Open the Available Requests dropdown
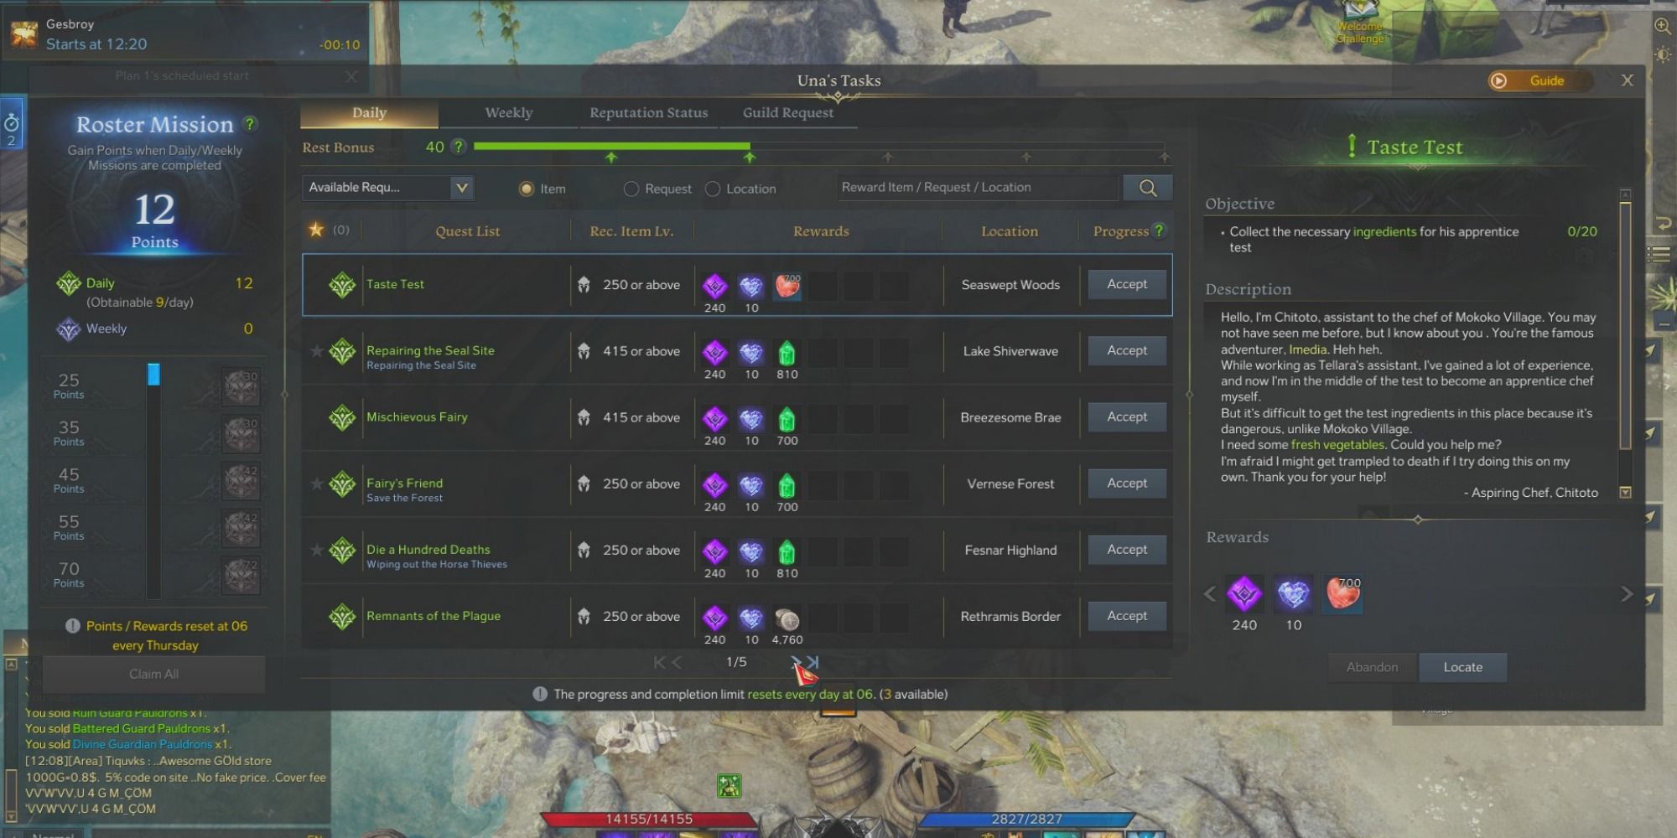This screenshot has height=838, width=1677. (x=388, y=188)
